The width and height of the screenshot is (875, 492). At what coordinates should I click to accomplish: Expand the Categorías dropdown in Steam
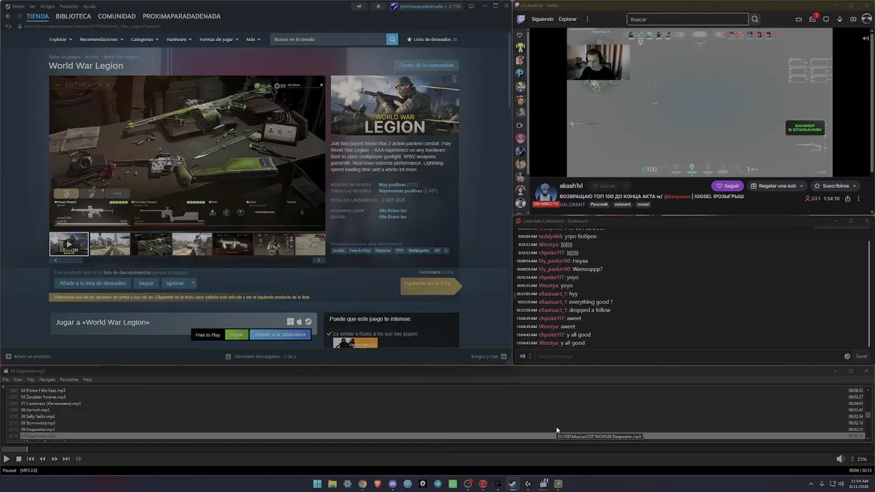145,39
